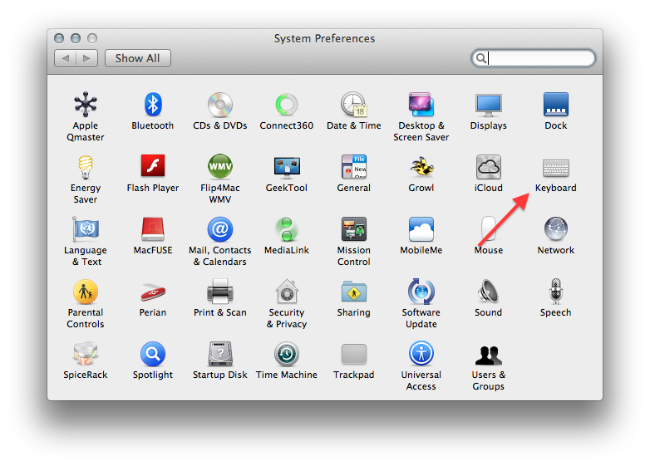
Task: Open Dock preferences
Action: (x=556, y=105)
